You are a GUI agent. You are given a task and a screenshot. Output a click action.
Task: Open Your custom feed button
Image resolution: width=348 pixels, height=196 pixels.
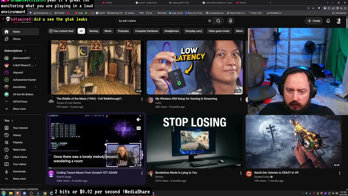pos(61,31)
